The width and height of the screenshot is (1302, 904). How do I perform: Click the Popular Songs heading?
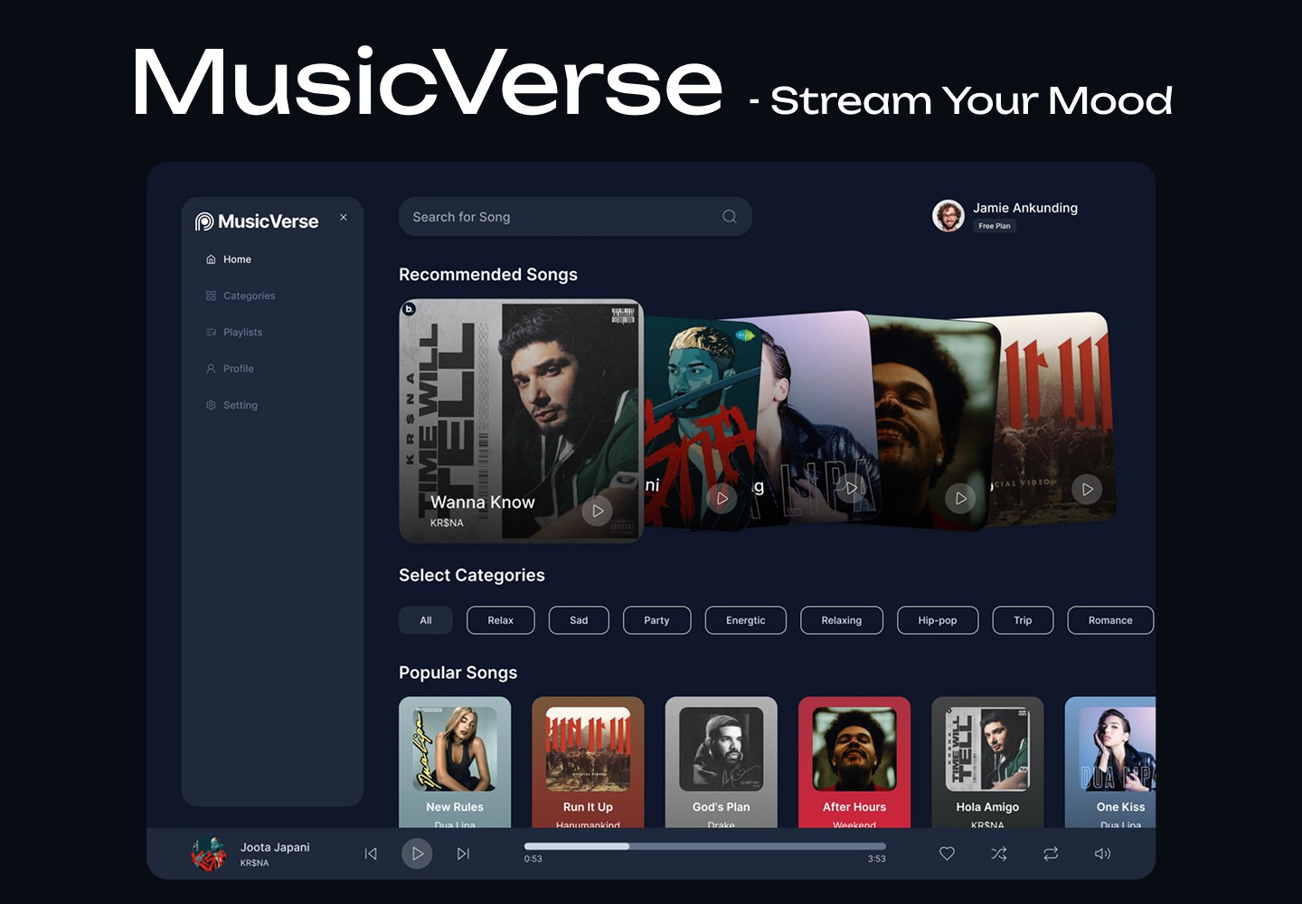pos(458,673)
